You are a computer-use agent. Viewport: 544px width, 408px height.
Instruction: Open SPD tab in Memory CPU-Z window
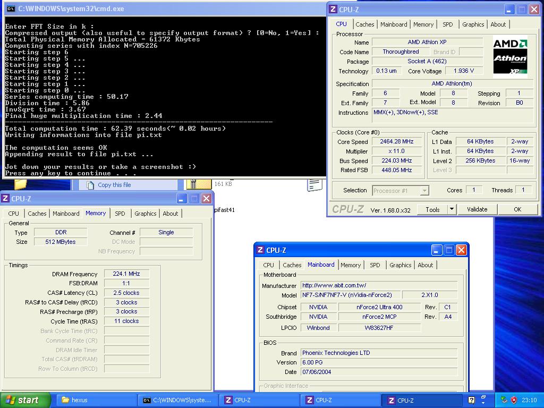[x=120, y=214]
